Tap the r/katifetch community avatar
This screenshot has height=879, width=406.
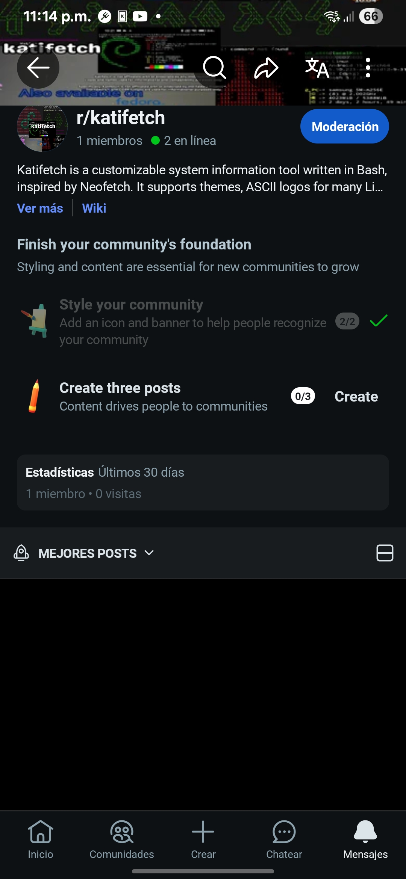click(42, 127)
